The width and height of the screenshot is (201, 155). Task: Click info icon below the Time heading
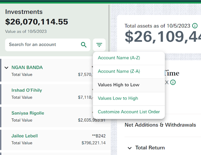point(173,82)
